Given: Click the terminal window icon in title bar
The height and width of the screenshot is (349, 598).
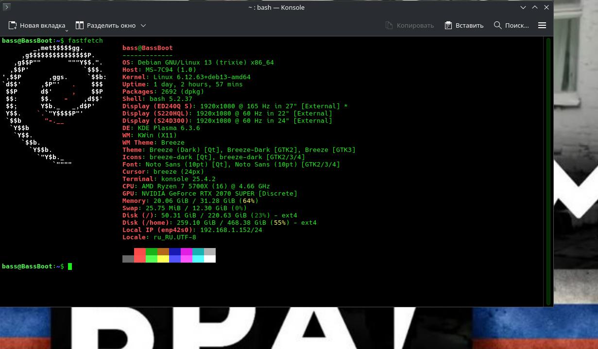Looking at the screenshot, I should 6,7.
